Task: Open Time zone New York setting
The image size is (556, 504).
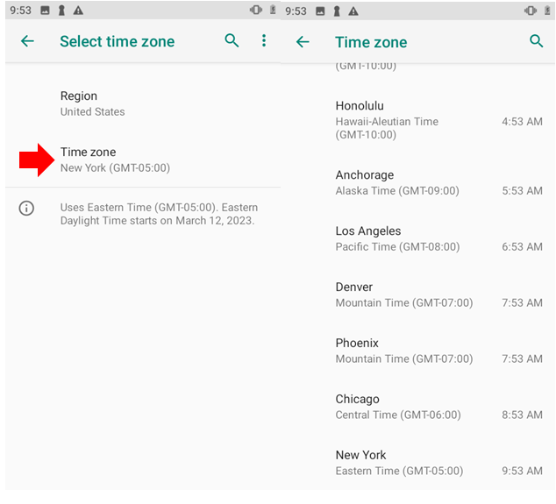Action: point(143,160)
